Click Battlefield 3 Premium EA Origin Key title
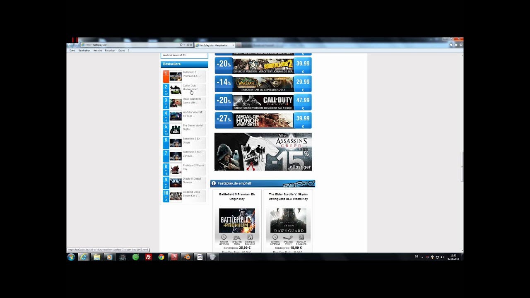 click(237, 196)
